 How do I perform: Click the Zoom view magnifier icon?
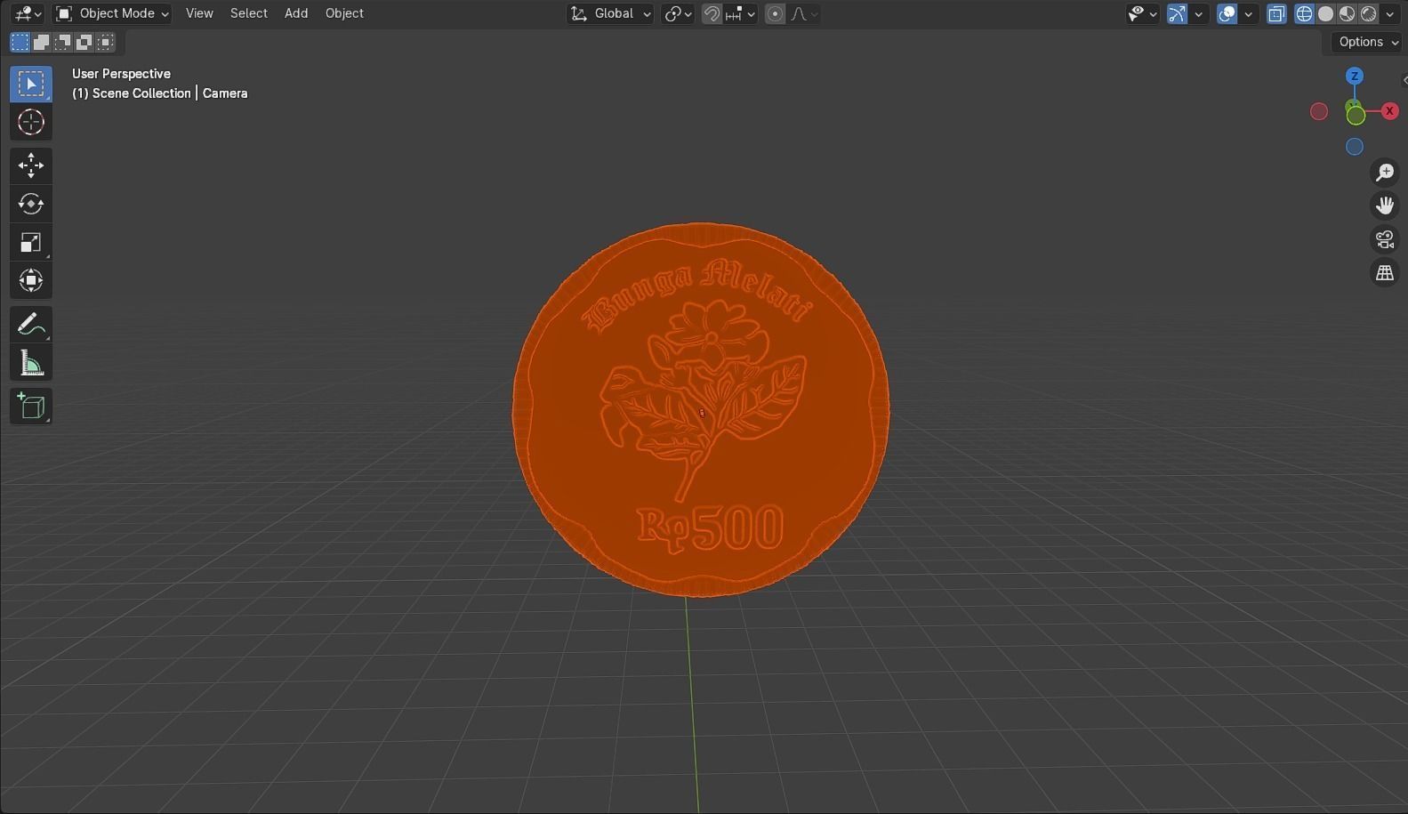(1385, 173)
